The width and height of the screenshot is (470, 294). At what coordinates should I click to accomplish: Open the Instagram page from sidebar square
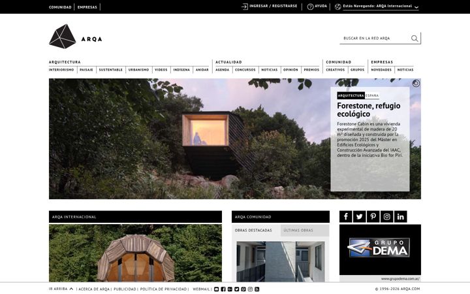point(386,217)
